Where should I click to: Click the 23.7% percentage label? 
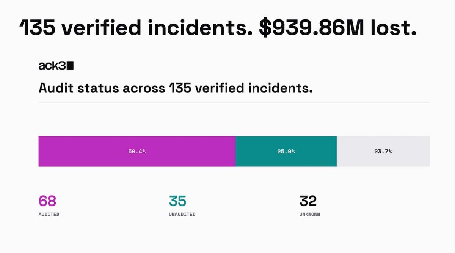(x=383, y=151)
